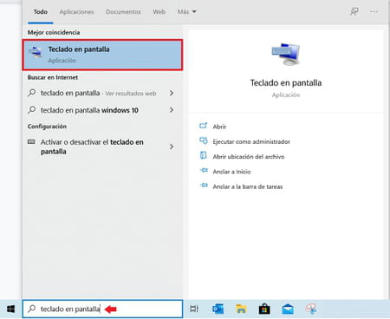The height and width of the screenshot is (319, 390).
Task: Select Anclar a la barra de tareas
Action: click(x=248, y=186)
